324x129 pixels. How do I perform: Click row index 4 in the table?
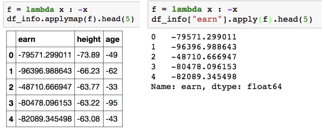point(11,119)
